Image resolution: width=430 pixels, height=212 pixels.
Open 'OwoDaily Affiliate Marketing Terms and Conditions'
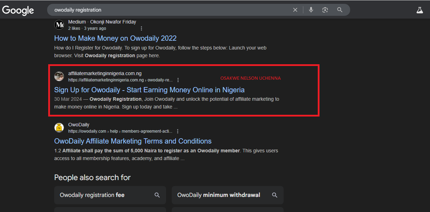tap(133, 141)
